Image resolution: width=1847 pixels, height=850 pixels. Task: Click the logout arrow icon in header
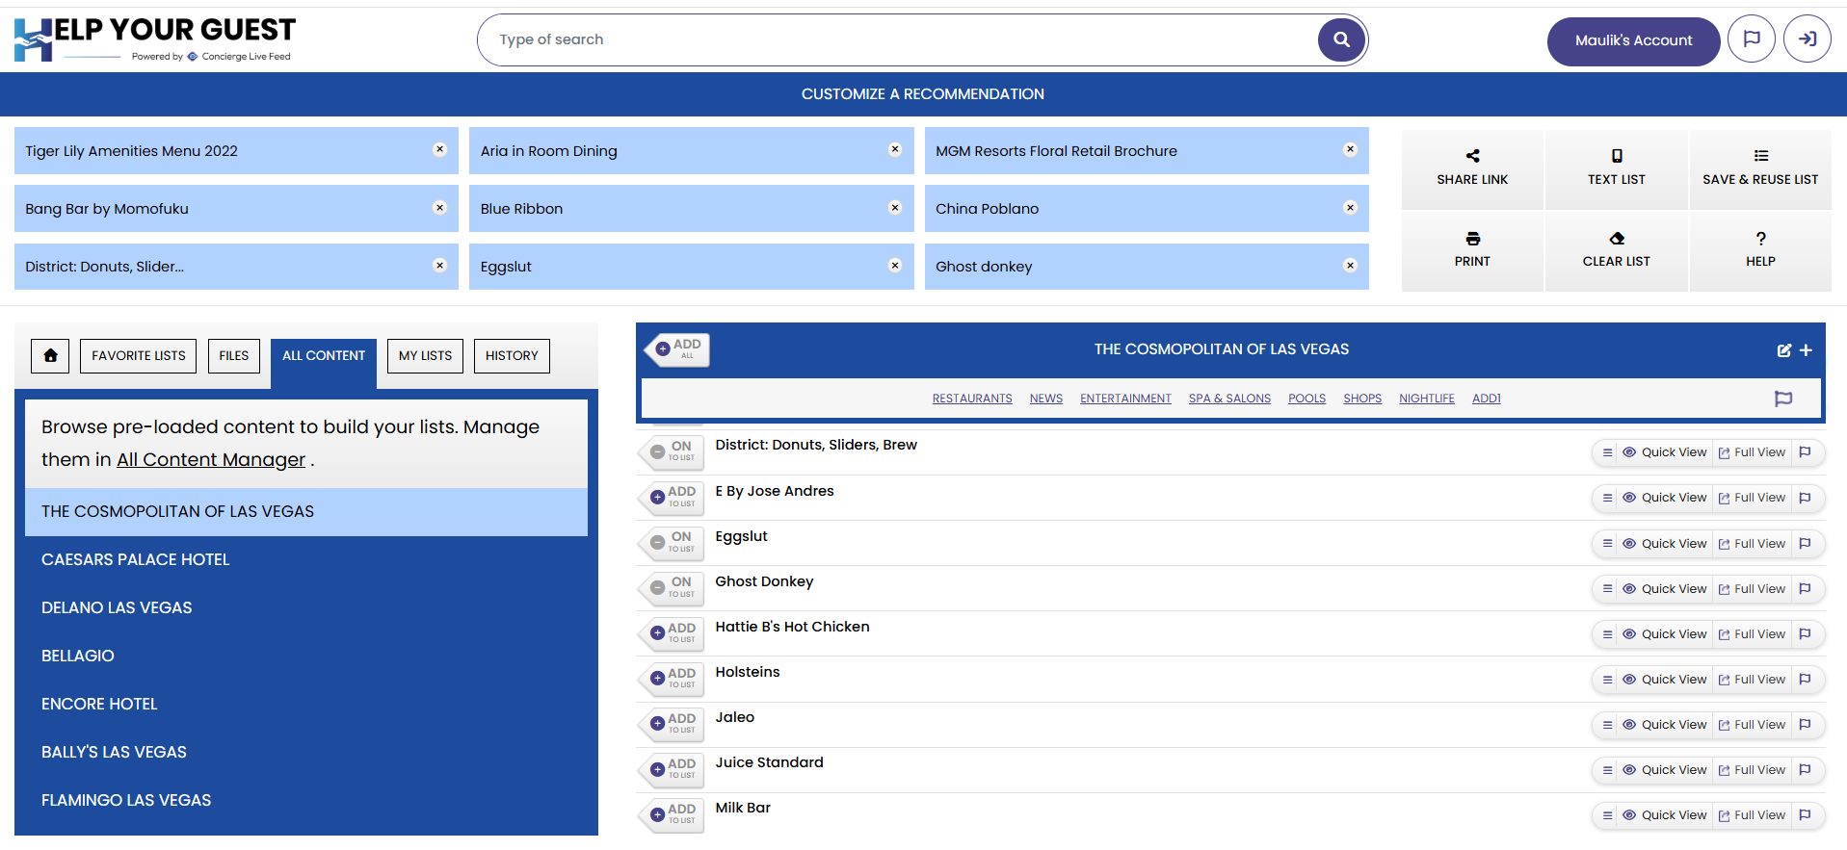(1807, 39)
